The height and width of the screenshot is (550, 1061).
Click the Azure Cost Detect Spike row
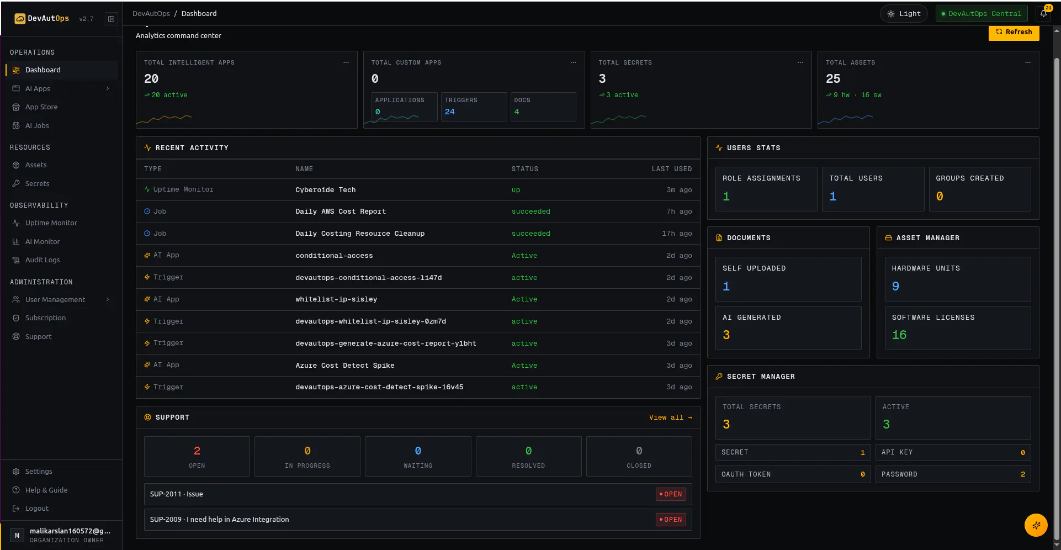tap(418, 366)
